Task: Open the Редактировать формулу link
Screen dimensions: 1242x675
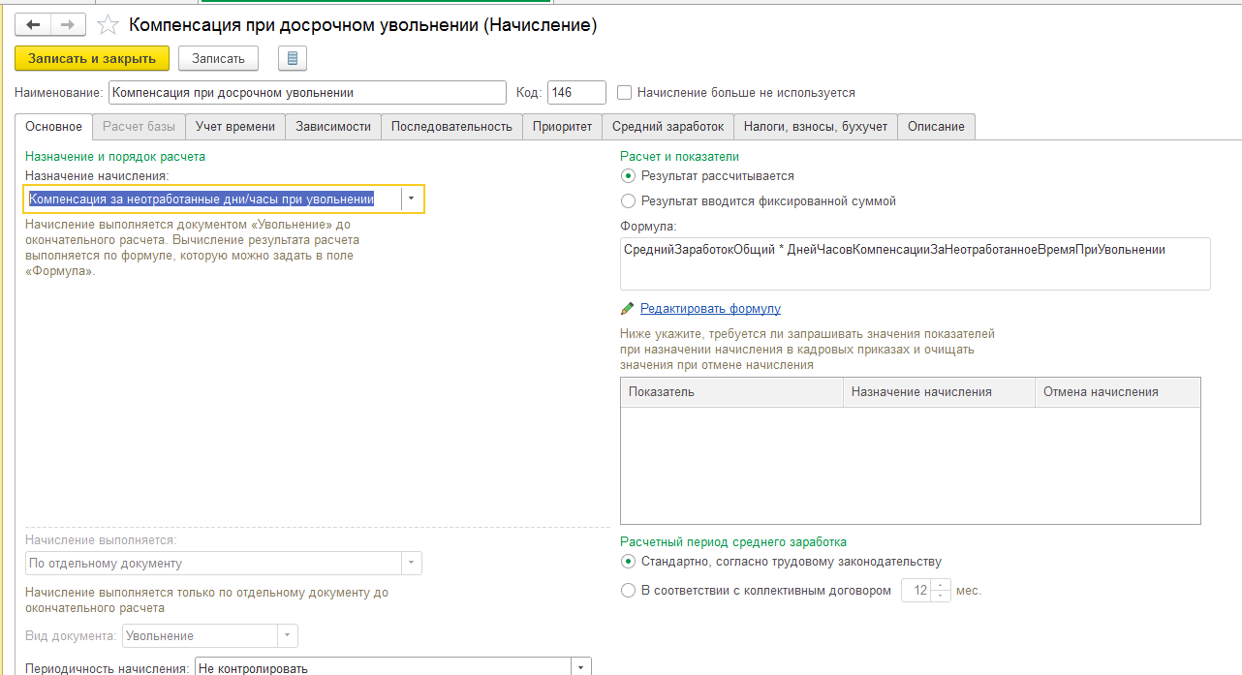Action: (710, 309)
